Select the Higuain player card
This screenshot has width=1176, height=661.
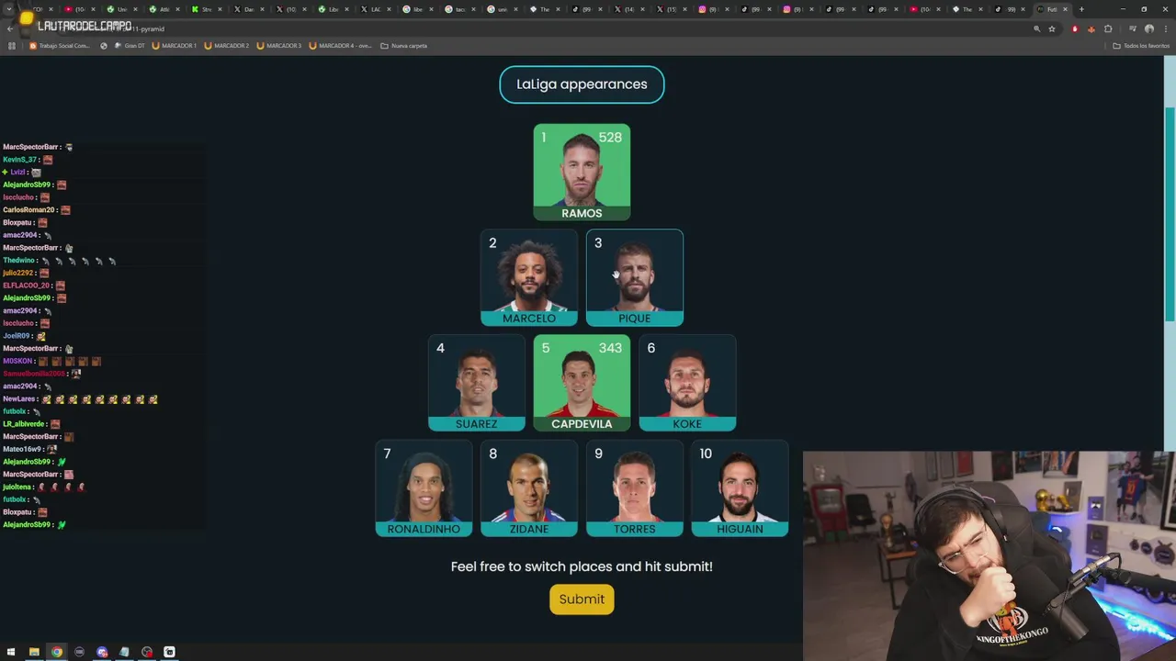pyautogui.click(x=740, y=488)
